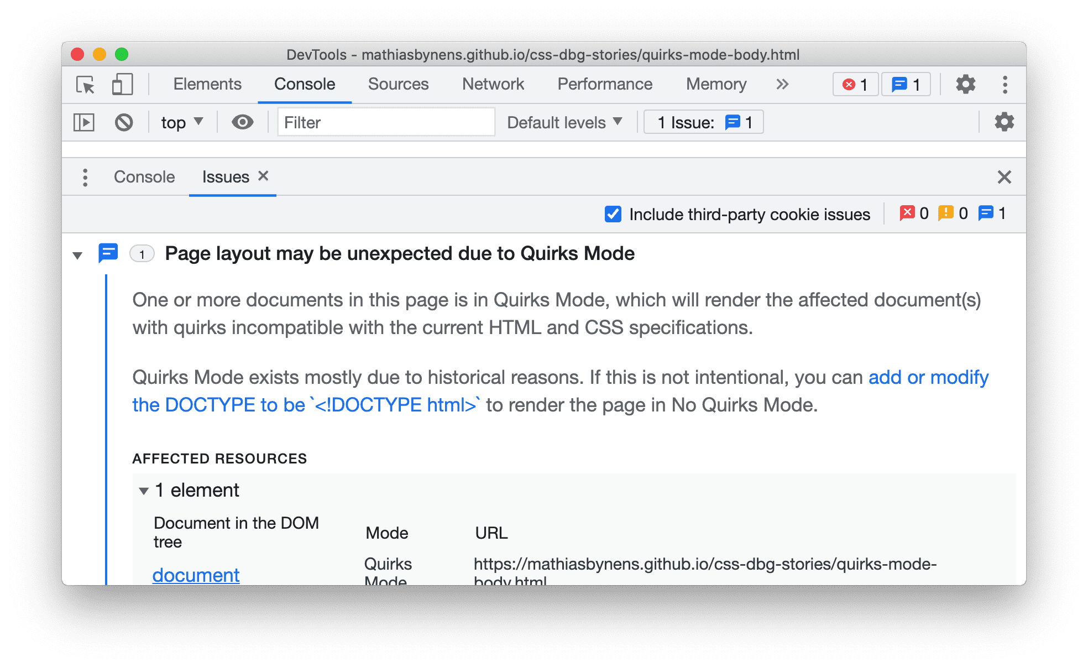
Task: Click the inspect element icon
Action: pyautogui.click(x=84, y=84)
